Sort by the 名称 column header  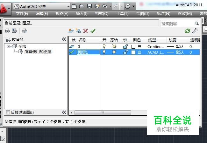pyautogui.click(x=88, y=40)
